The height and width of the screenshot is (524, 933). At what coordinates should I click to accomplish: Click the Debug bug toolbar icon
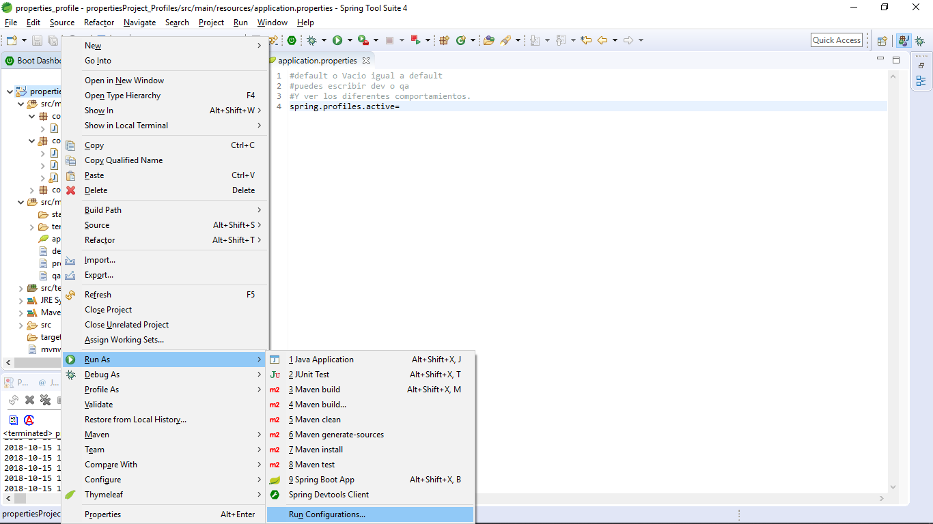pos(312,40)
